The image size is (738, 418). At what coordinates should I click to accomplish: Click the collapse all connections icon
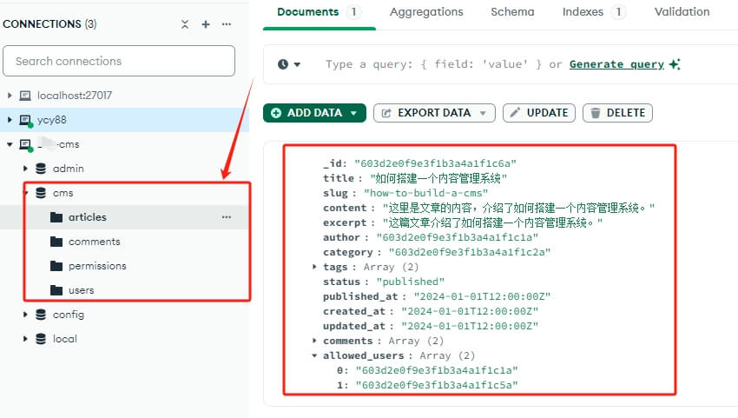tap(184, 24)
